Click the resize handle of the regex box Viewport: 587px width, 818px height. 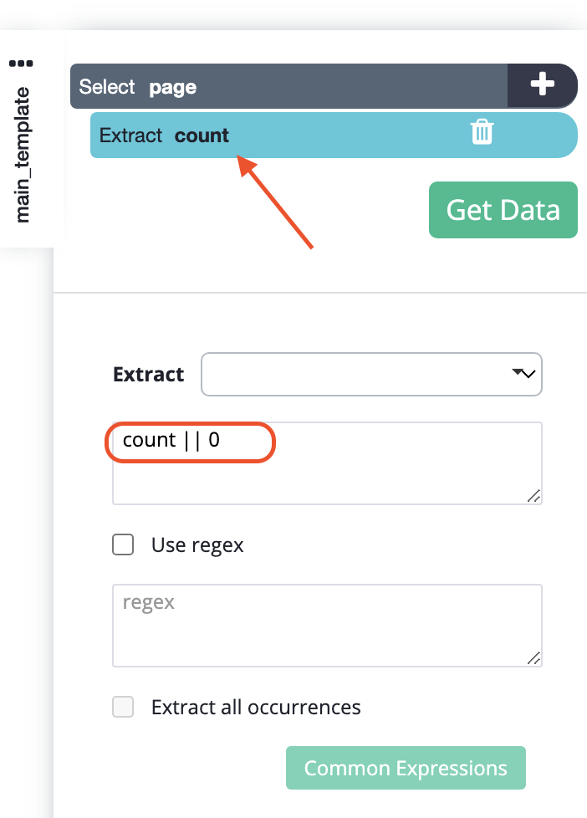[533, 658]
